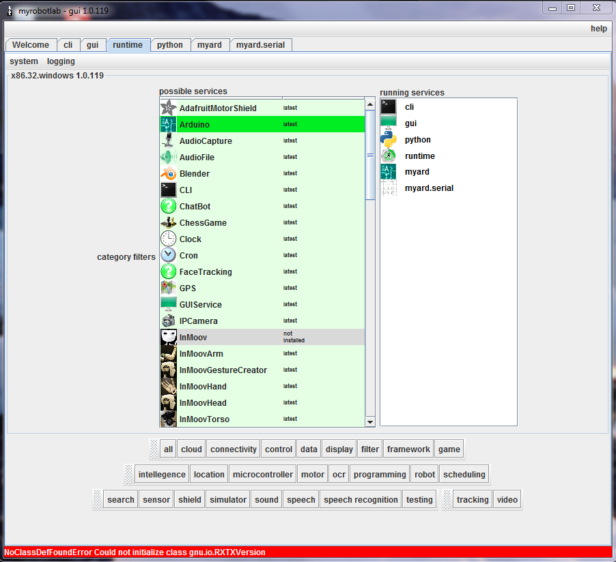This screenshot has height=562, width=616.
Task: Switch to the myard.serial tab
Action: coord(260,45)
